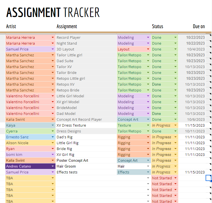Image resolution: width=212 pixels, height=203 pixels.
Task: Open Ryan artist dropdown
Action: click(53, 149)
